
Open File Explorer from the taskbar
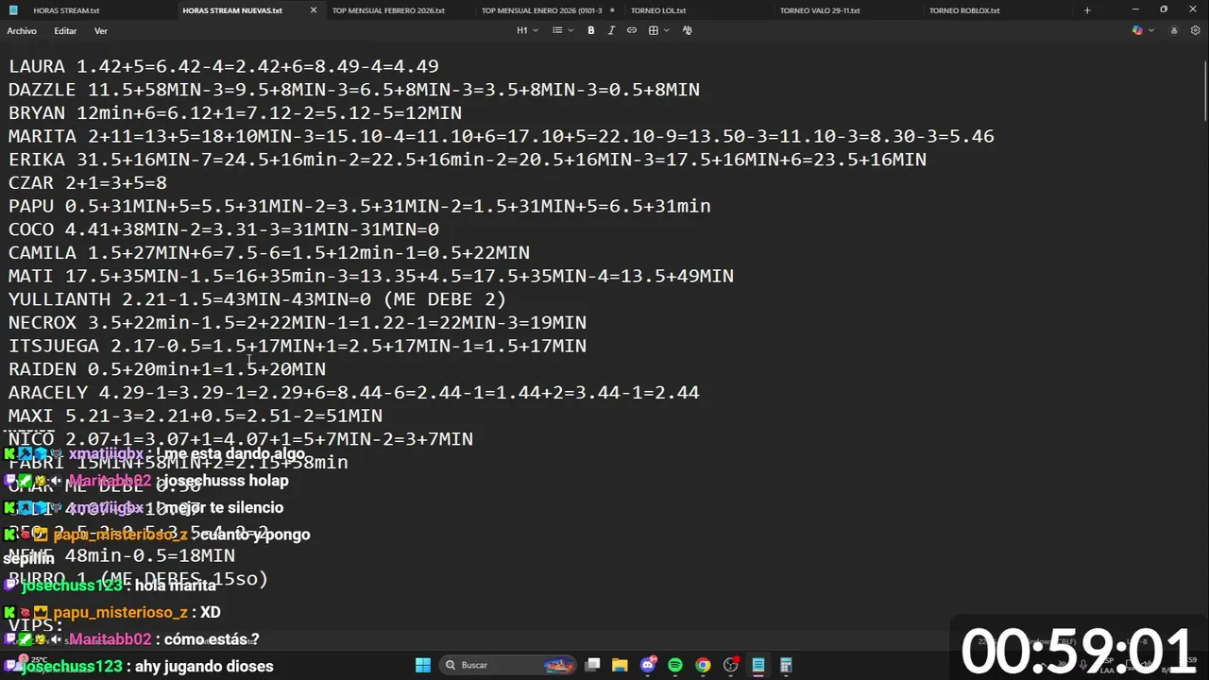coord(620,665)
